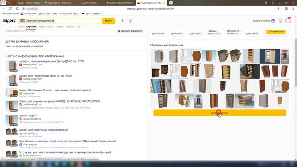Click the bookmark icon in address bar

(278, 9)
